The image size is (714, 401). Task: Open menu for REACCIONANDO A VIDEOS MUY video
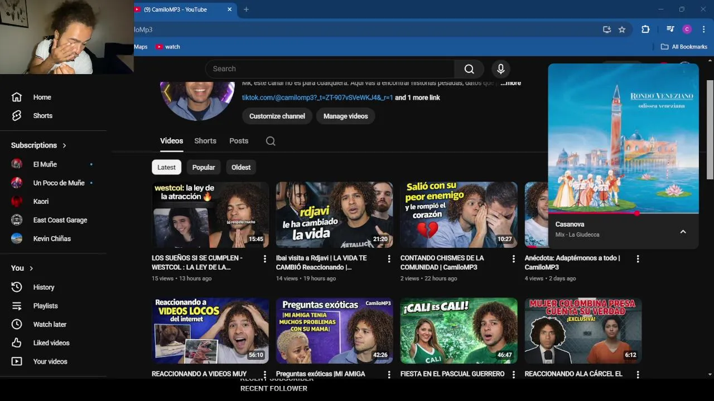[265, 374]
